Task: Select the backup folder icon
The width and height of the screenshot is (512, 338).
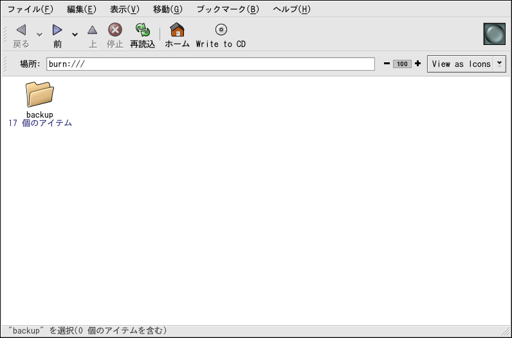Action: coord(40,94)
